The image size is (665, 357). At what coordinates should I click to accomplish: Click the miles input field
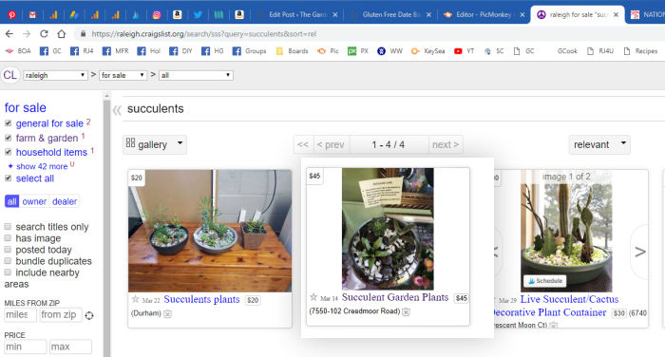[20, 314]
